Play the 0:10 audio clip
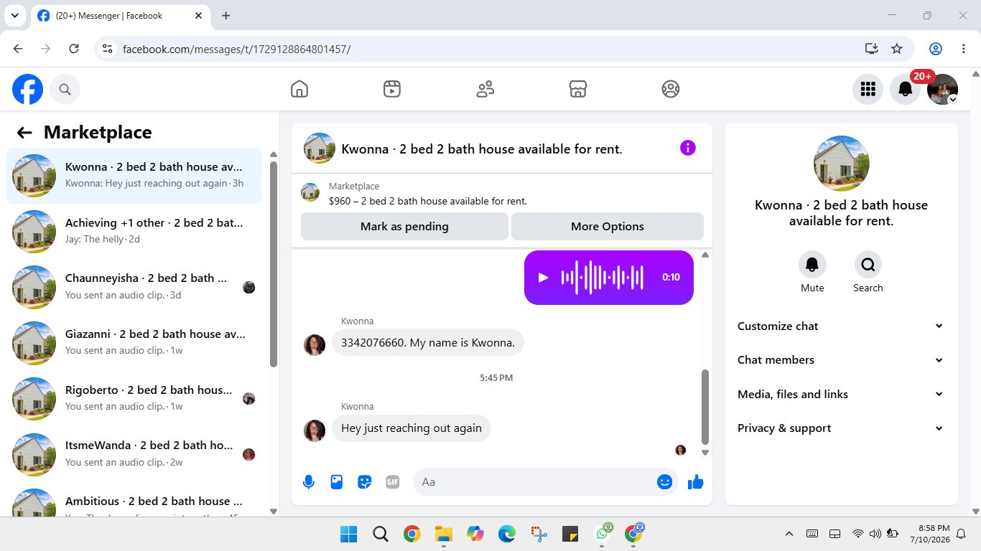This screenshot has width=981, height=551. [544, 278]
